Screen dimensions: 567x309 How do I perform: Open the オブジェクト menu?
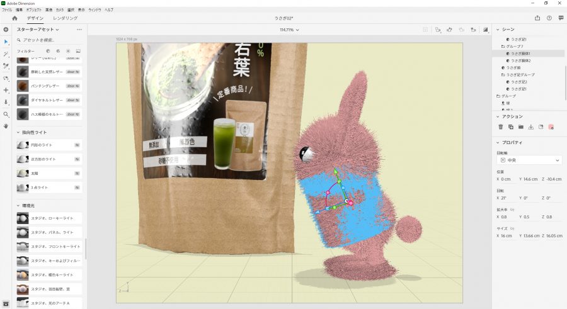click(35, 11)
